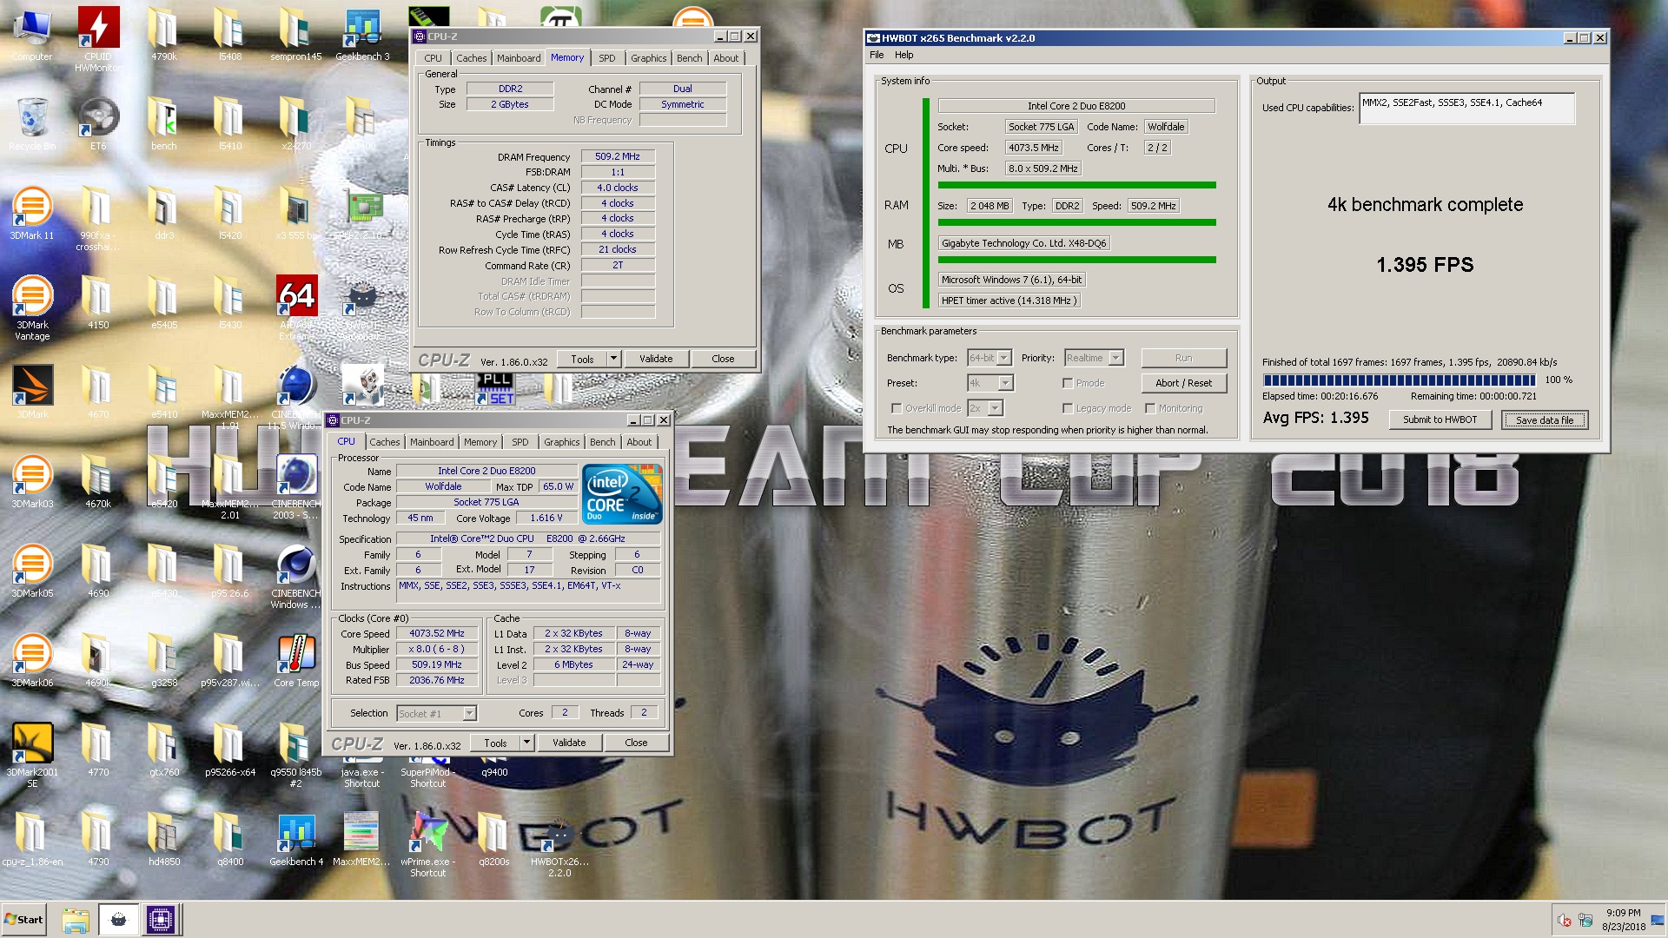Switch to Bench tab in lower CPU-Z window

pos(602,442)
